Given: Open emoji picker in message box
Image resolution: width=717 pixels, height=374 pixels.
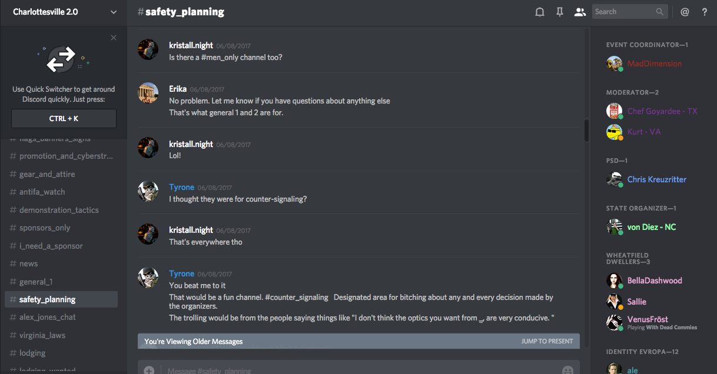Looking at the screenshot, I should click(567, 370).
